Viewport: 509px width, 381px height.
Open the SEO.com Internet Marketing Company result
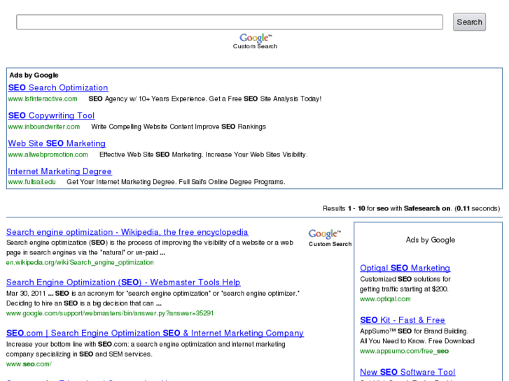pyautogui.click(x=155, y=333)
